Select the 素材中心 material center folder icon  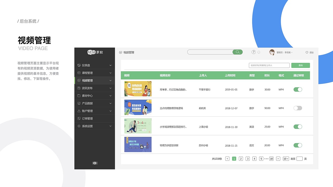tap(79, 96)
